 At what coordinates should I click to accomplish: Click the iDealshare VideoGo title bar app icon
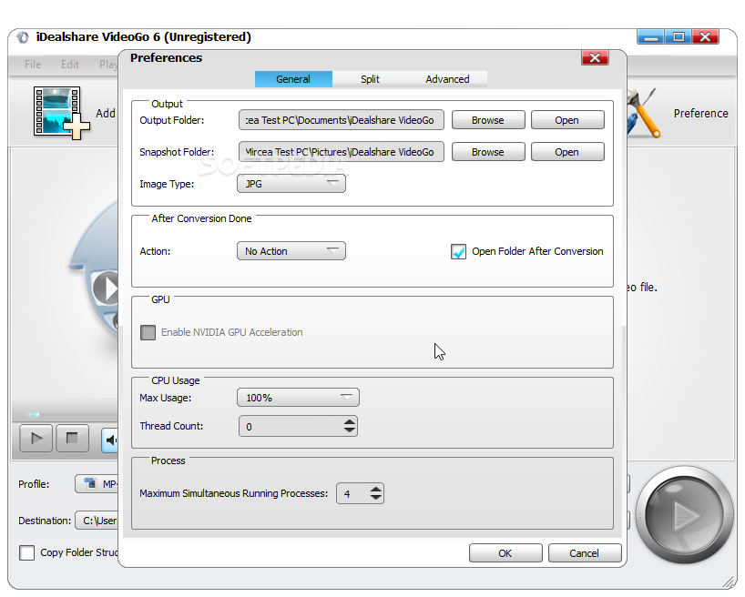point(23,37)
